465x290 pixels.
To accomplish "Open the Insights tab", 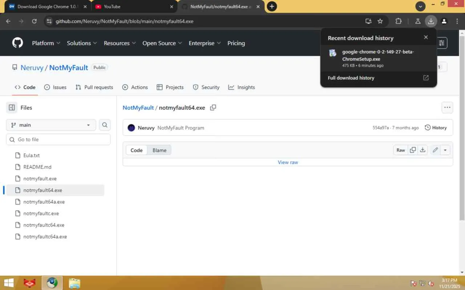I will click(x=242, y=87).
